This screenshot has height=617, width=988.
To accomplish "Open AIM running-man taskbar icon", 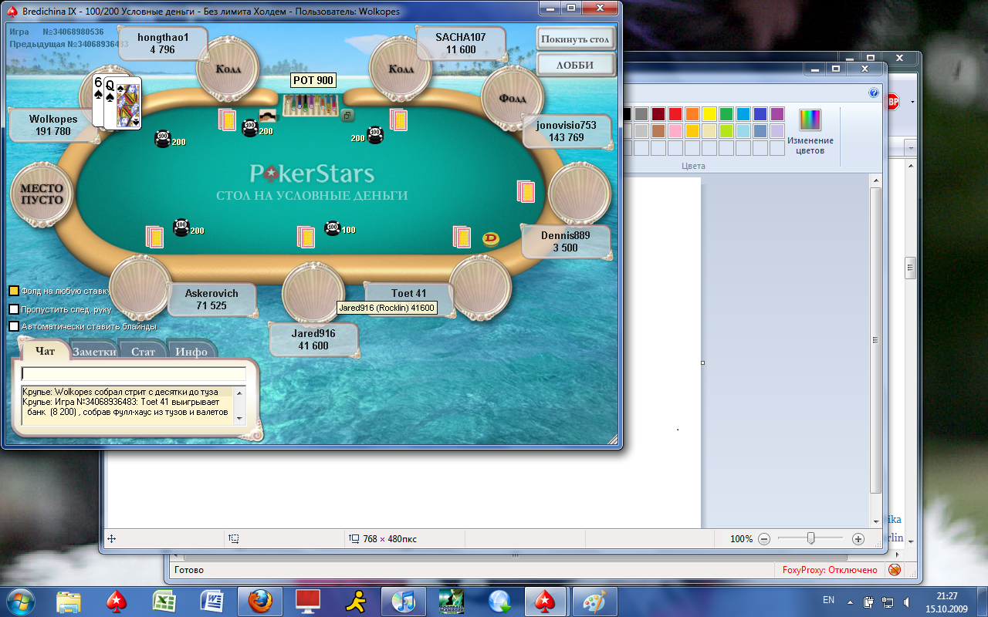I will tap(356, 601).
